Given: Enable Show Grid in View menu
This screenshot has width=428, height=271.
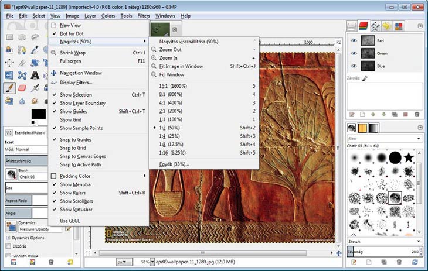Looking at the screenshot, I should click(70, 119).
